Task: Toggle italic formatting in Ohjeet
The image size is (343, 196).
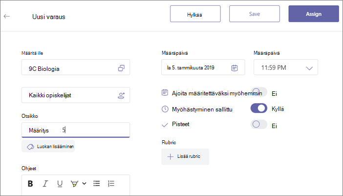Action: [x=45, y=183]
